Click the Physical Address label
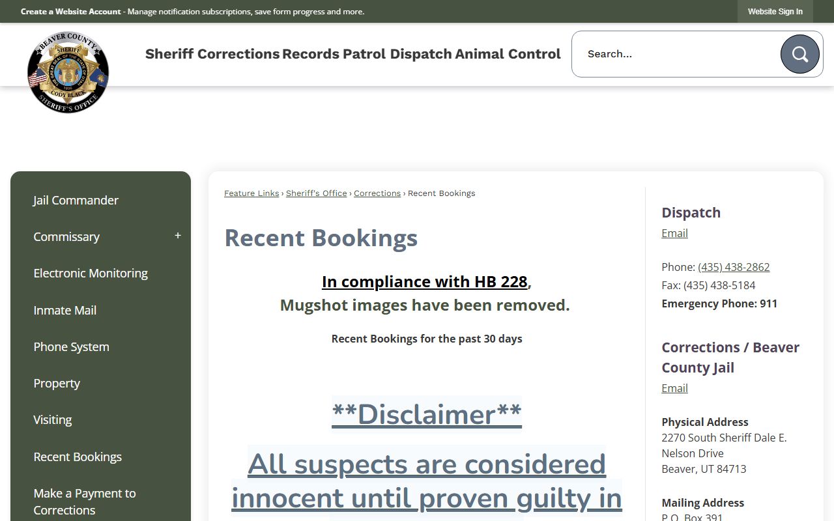Image resolution: width=834 pixels, height=521 pixels. (x=705, y=422)
